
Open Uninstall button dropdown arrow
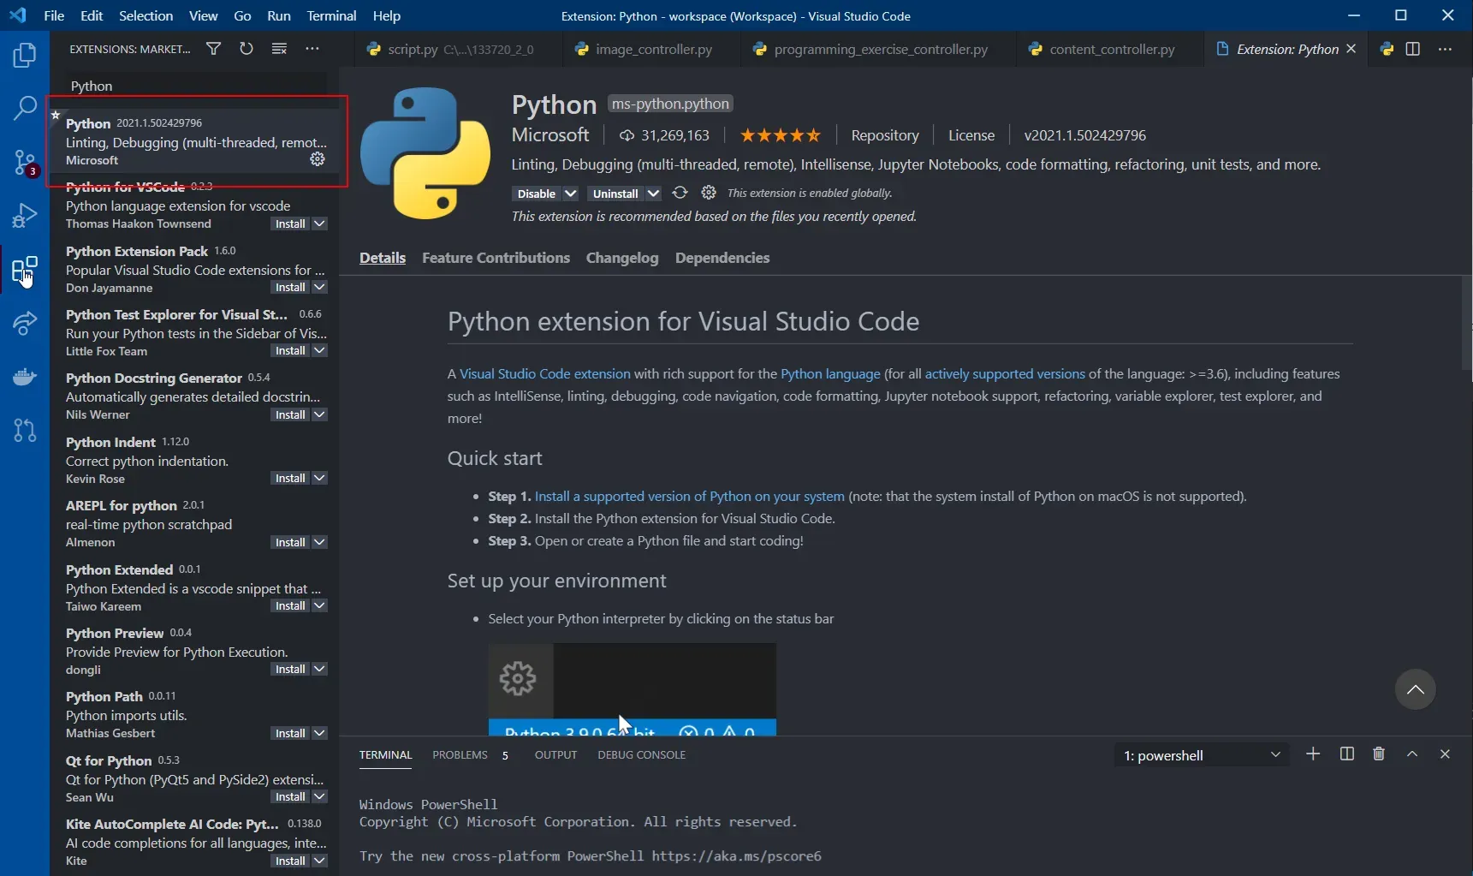pos(653,194)
